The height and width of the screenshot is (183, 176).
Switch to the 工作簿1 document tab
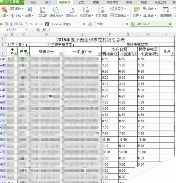pyautogui.click(x=99, y=24)
